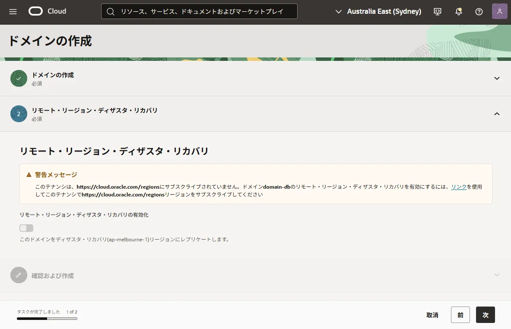This screenshot has height=329, width=511.
Task: Click the checkmark icon on ドメインの作成 step
Action: (19, 79)
